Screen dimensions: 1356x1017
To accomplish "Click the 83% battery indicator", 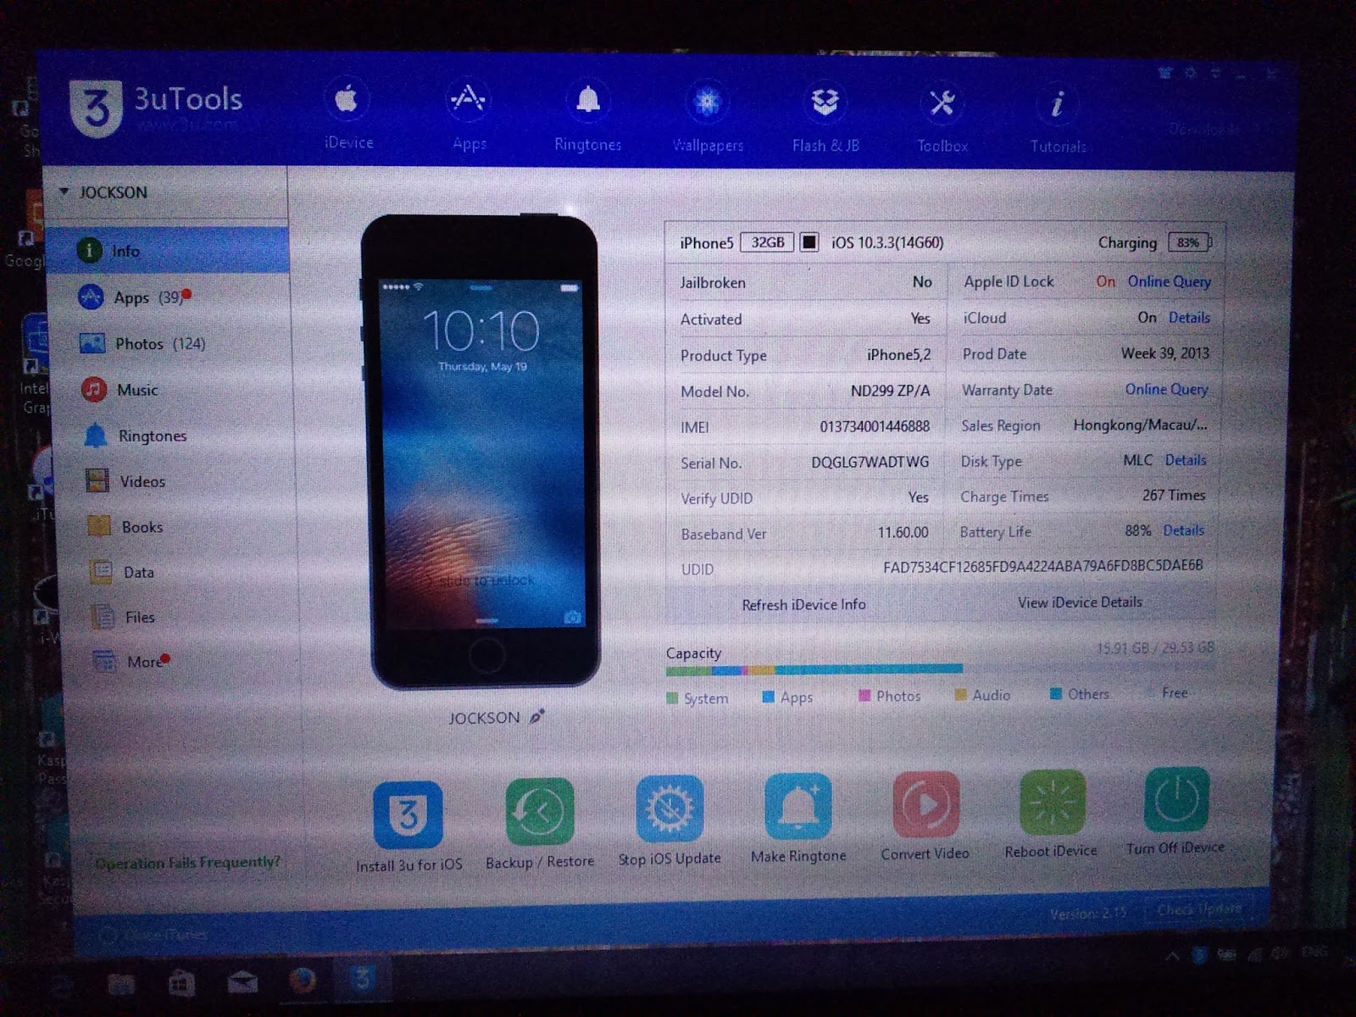I will click(1190, 242).
